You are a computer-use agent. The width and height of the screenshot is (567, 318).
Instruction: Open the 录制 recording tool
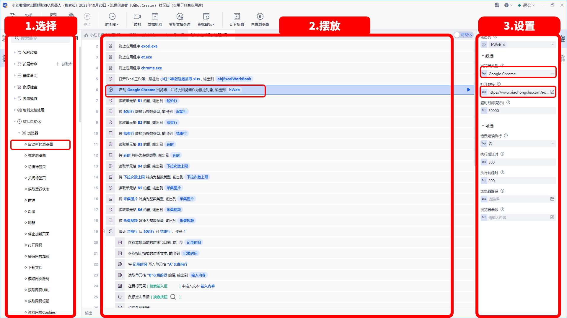(137, 19)
